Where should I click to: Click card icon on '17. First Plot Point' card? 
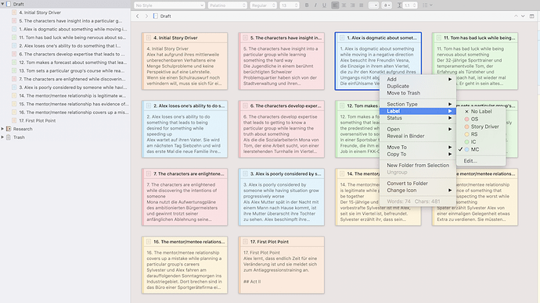pyautogui.click(x=245, y=242)
